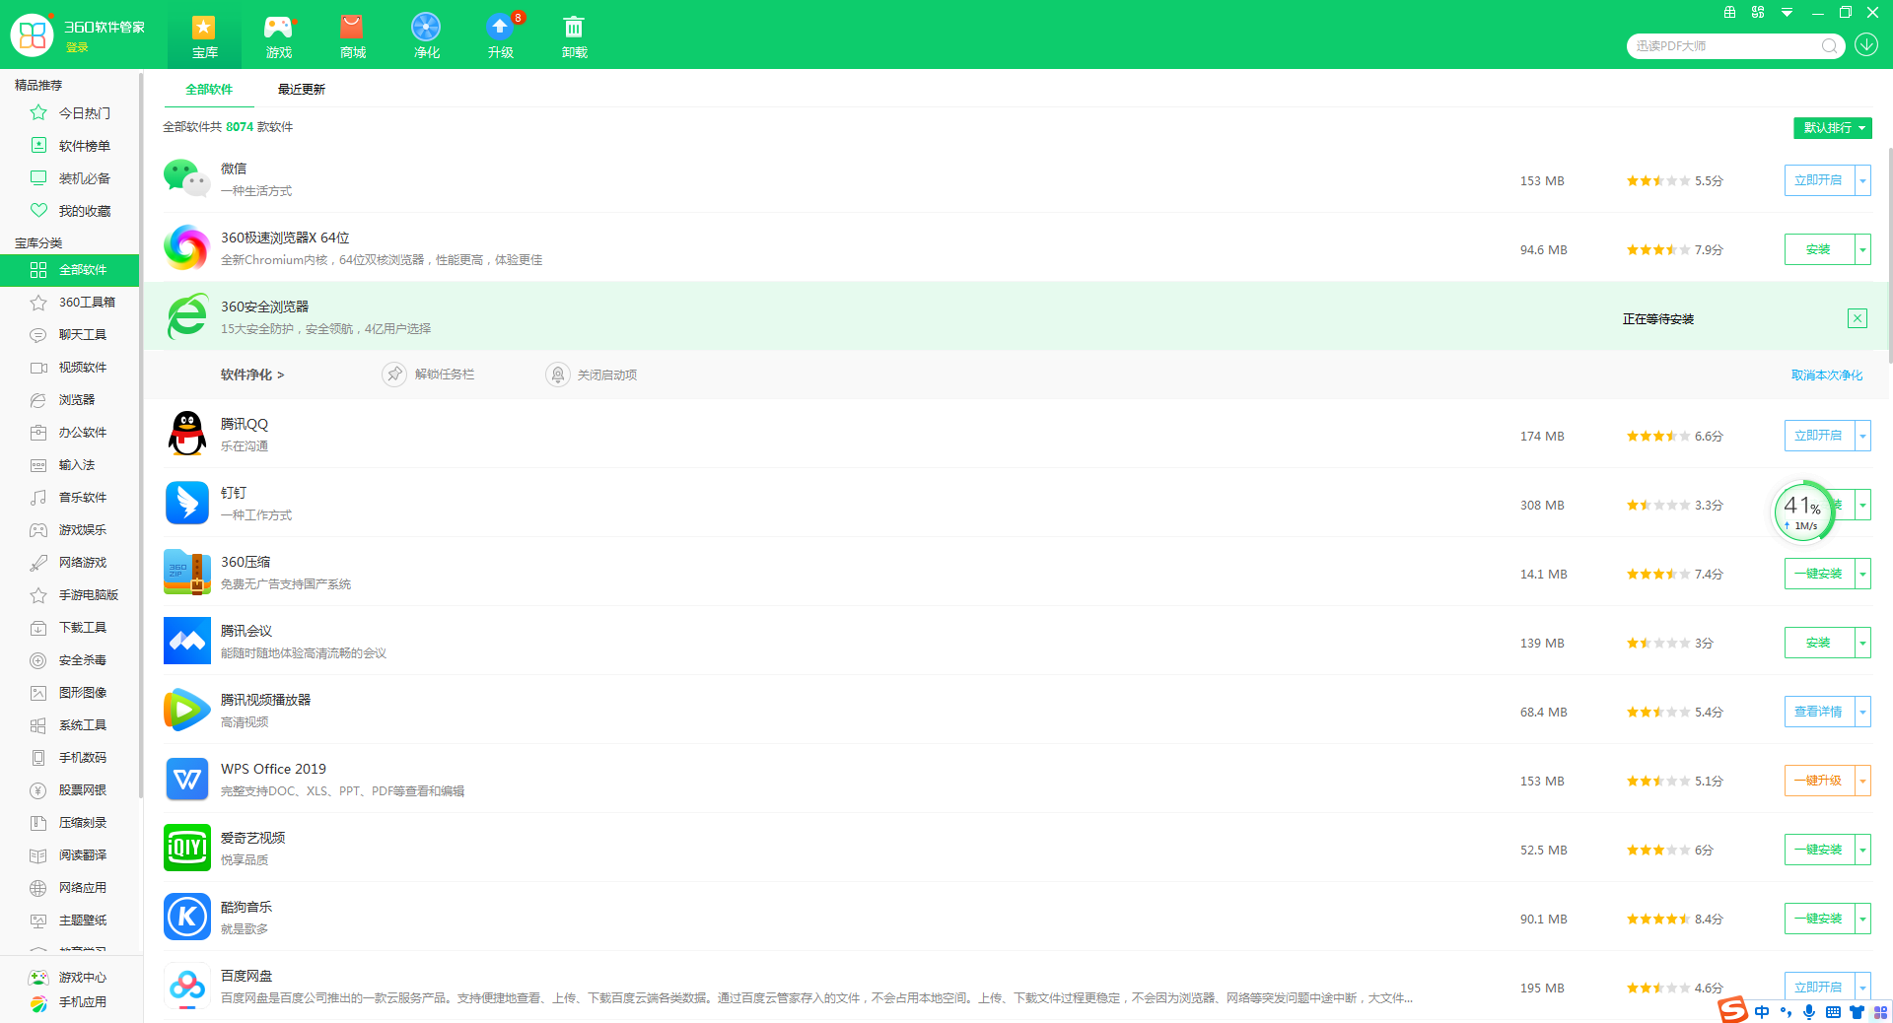
Task: Click the 腾讯视频播放器 app icon
Action: tap(186, 710)
